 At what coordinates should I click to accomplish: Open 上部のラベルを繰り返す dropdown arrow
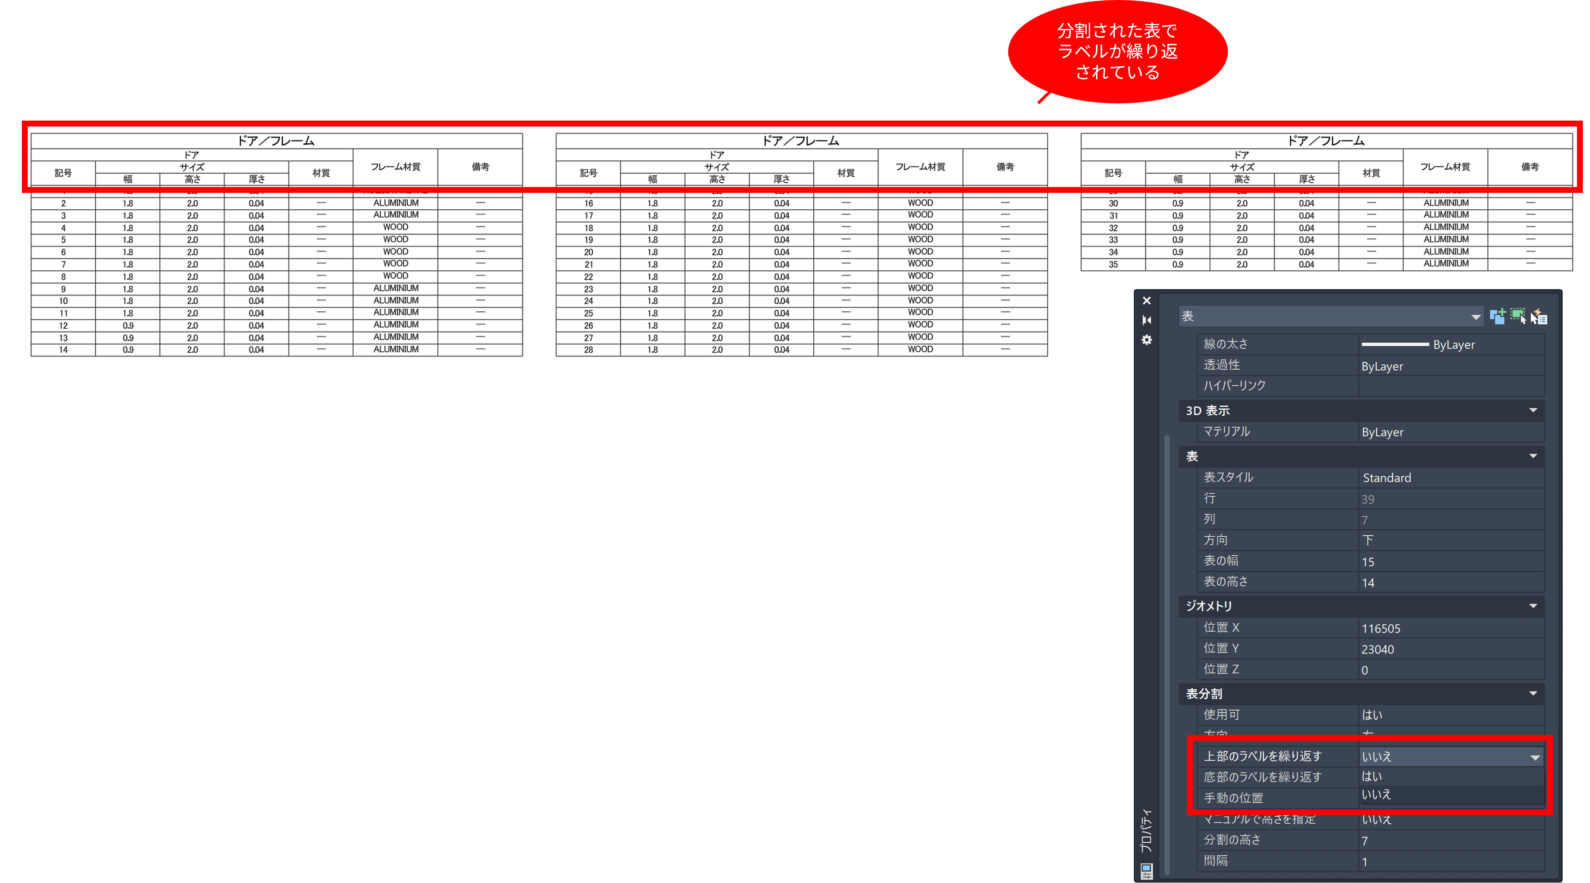1535,757
